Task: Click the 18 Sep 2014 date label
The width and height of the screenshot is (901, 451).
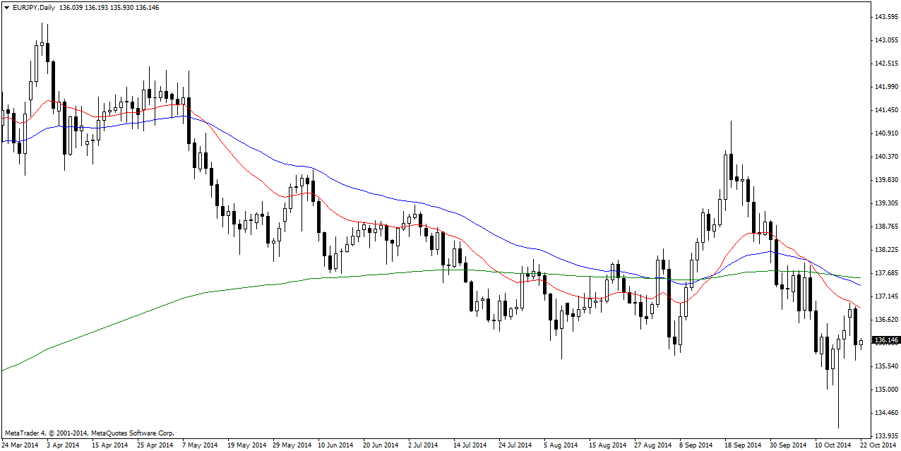Action: (742, 445)
